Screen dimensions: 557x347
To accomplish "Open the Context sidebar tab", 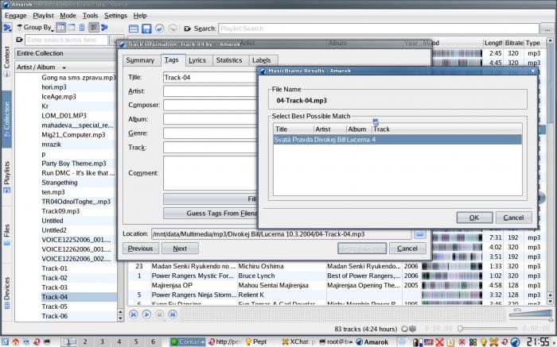I will [6, 61].
